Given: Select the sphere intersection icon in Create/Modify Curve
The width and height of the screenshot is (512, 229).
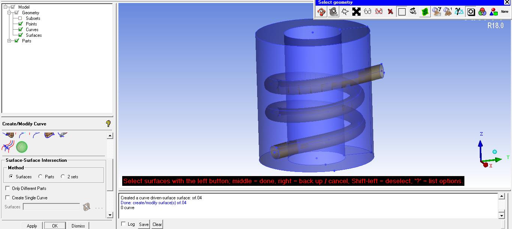Looking at the screenshot, I should click(21, 146).
